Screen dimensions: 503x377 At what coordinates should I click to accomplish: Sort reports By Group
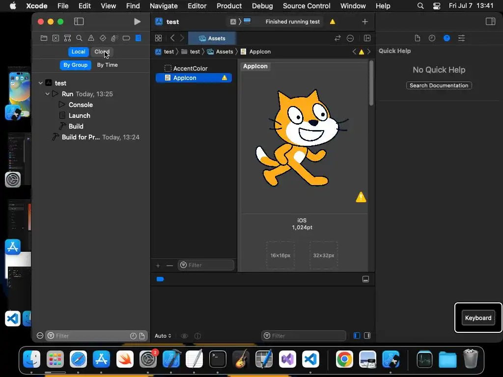pyautogui.click(x=75, y=65)
